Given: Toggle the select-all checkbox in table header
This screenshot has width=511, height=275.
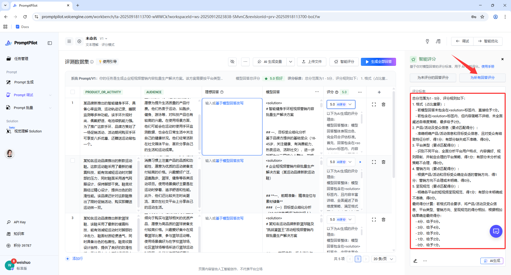Looking at the screenshot, I should [73, 92].
